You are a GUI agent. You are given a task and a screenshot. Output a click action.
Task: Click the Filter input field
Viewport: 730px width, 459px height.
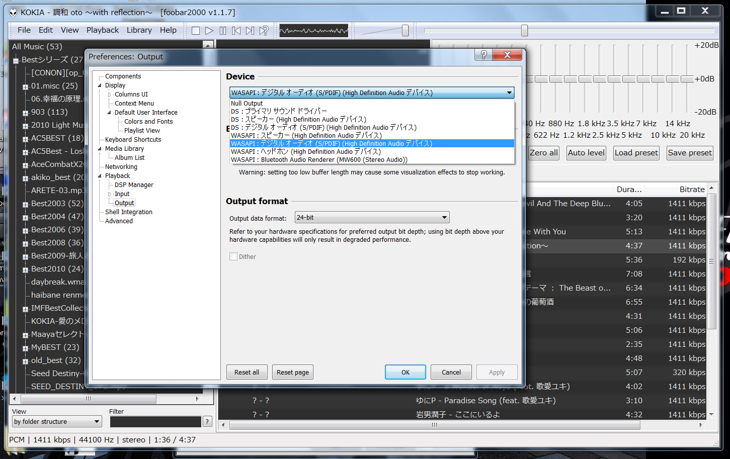(155, 421)
